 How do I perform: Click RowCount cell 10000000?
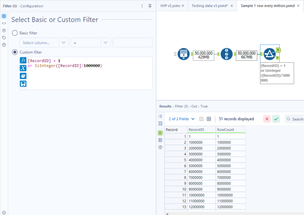(231, 195)
